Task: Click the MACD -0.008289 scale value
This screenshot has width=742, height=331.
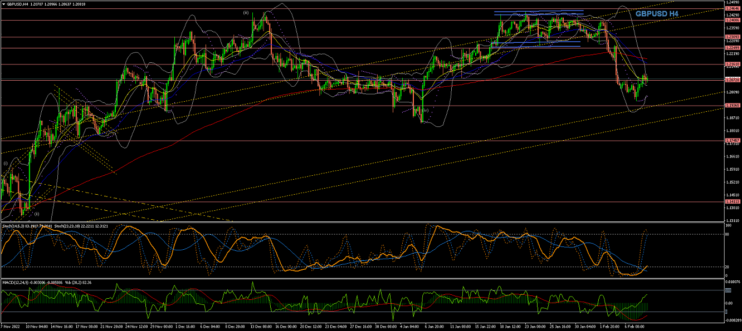Action: pos(734,321)
